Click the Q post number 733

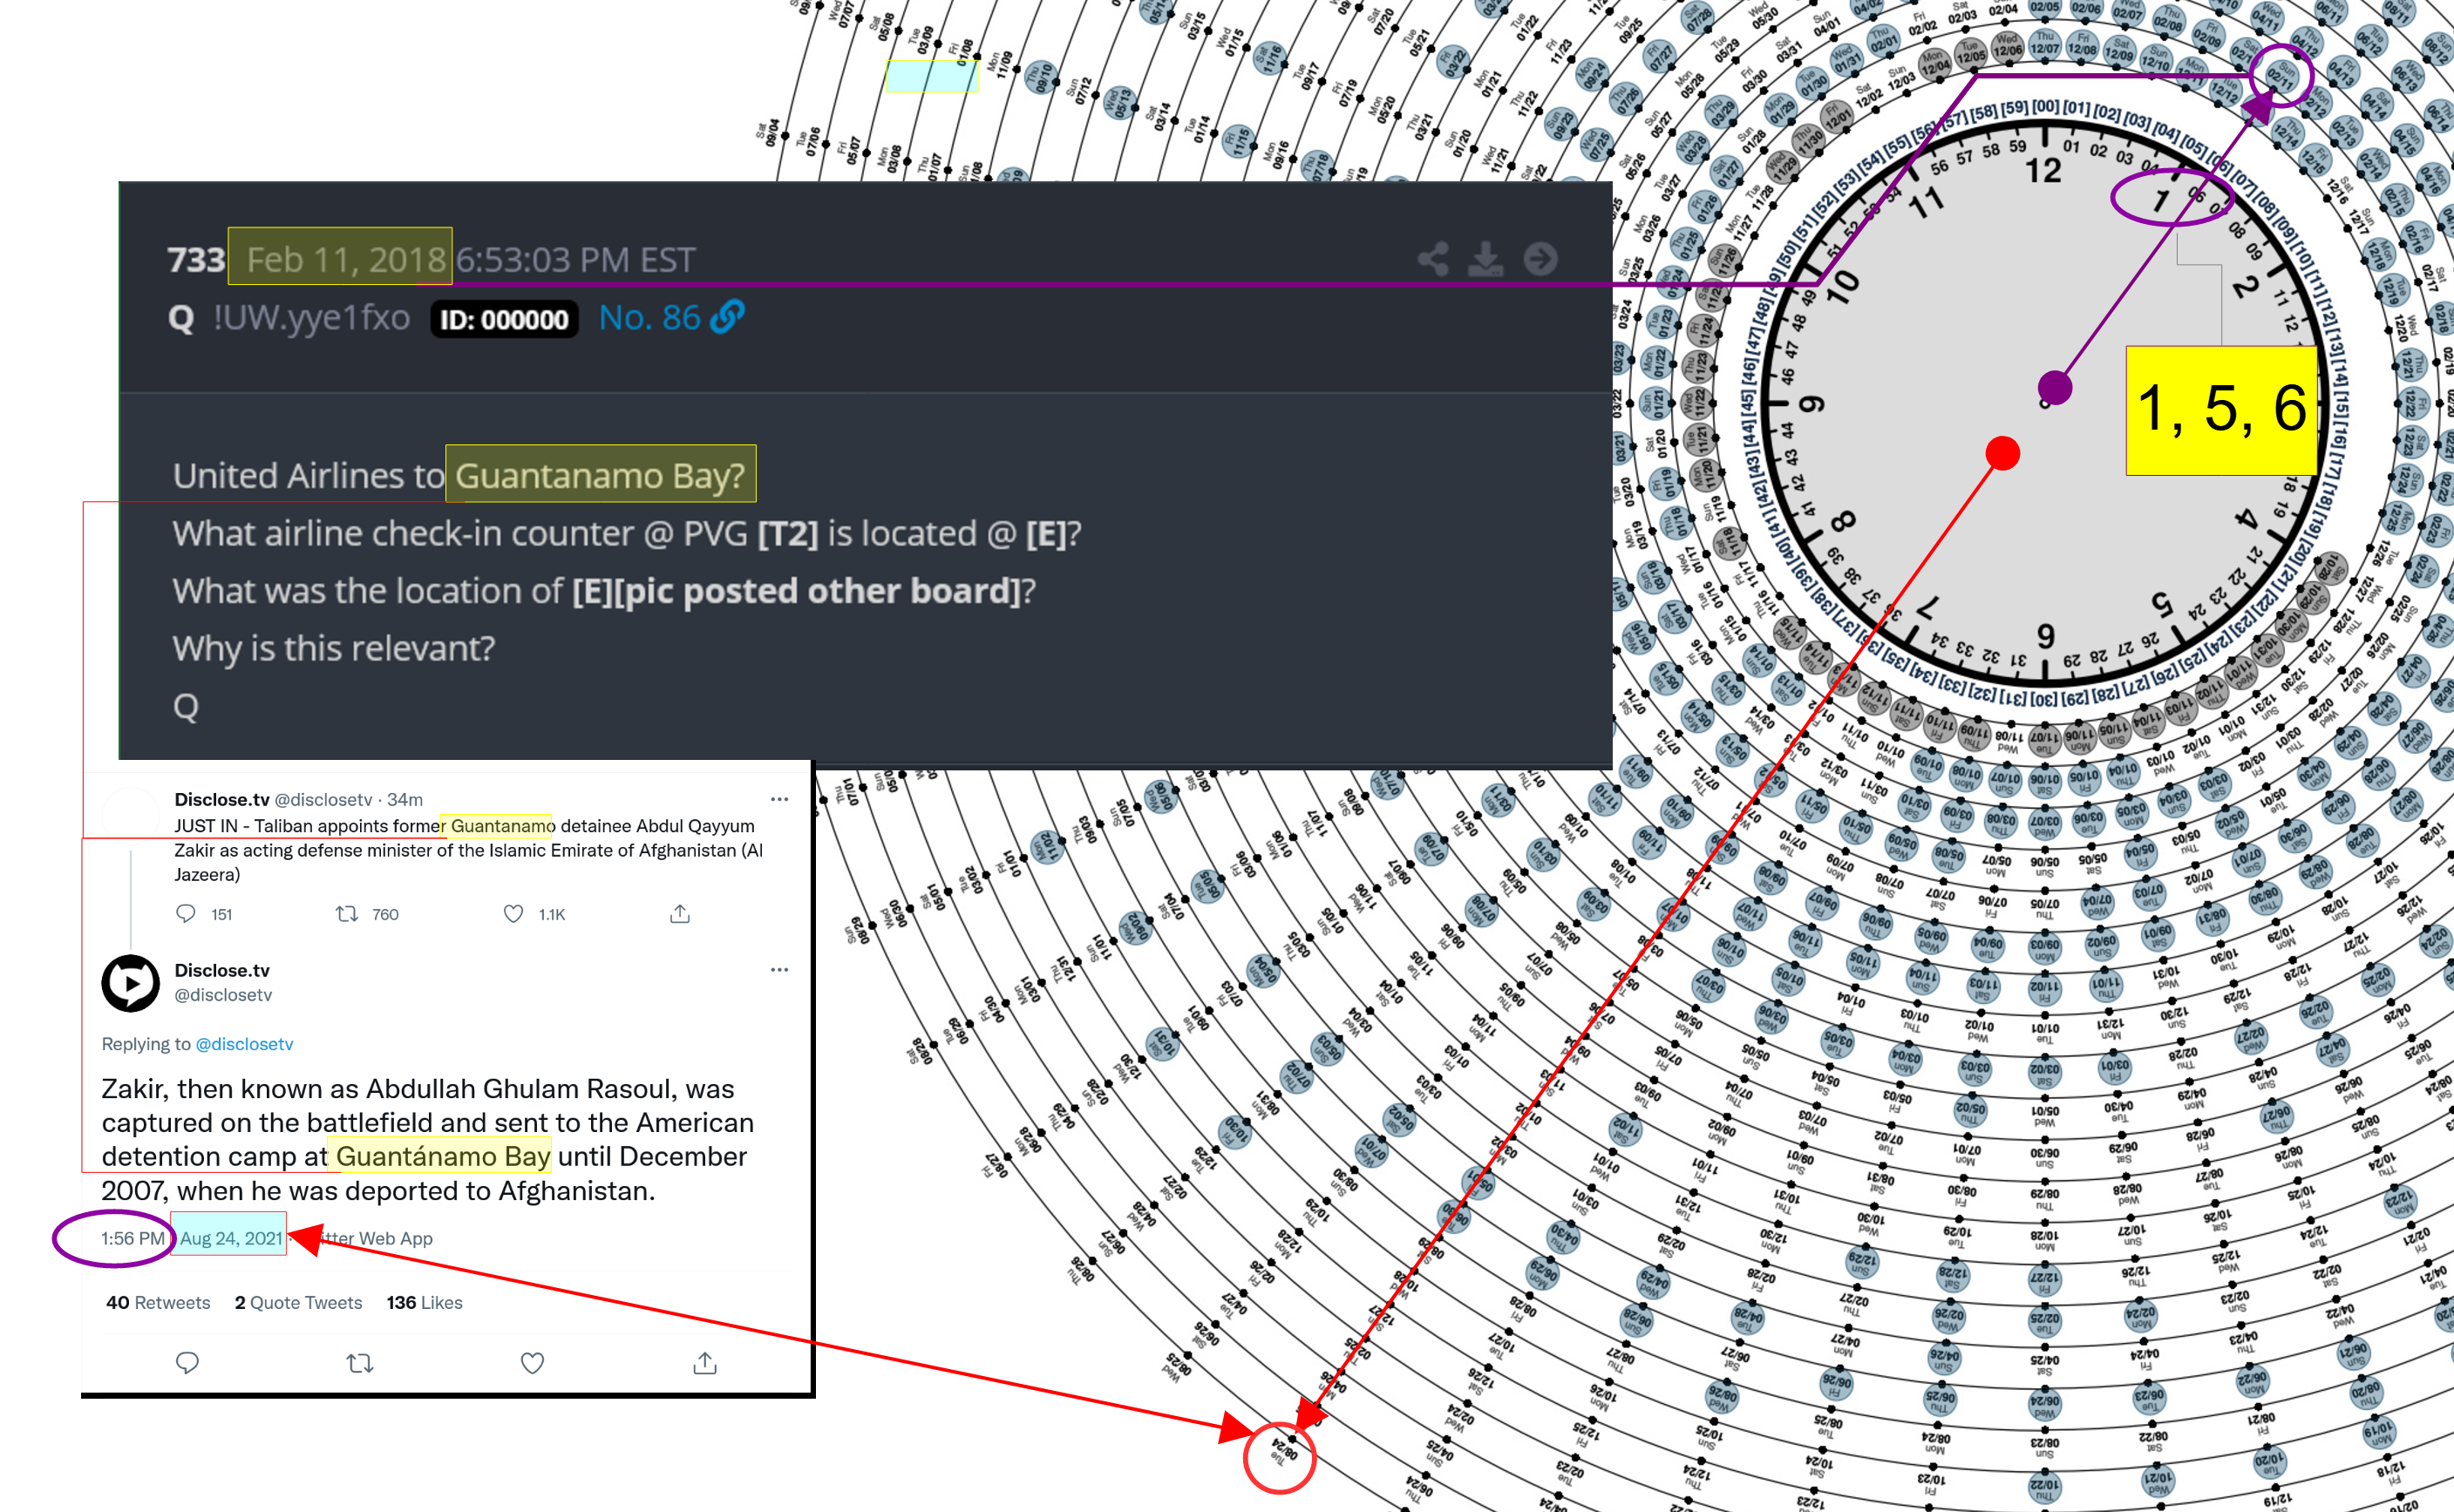pos(196,260)
